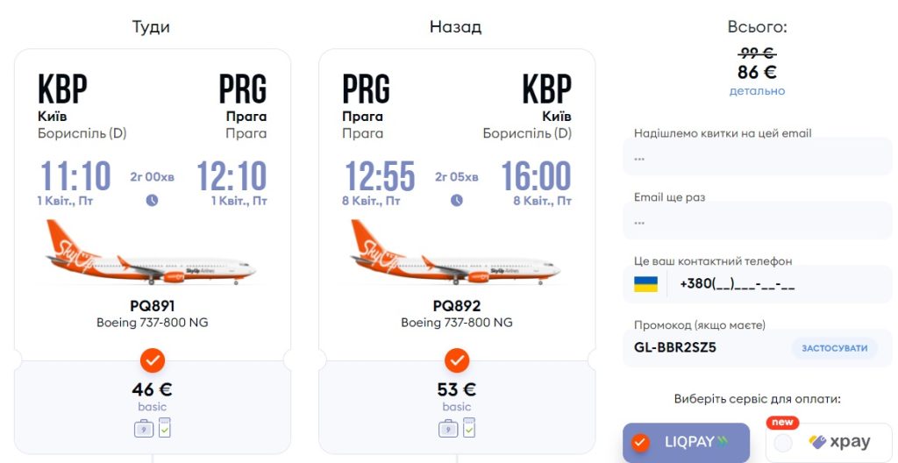This screenshot has width=898, height=463.
Task: Toggle the orange checkmark on the PRG–KBP flight
Action: tap(457, 360)
